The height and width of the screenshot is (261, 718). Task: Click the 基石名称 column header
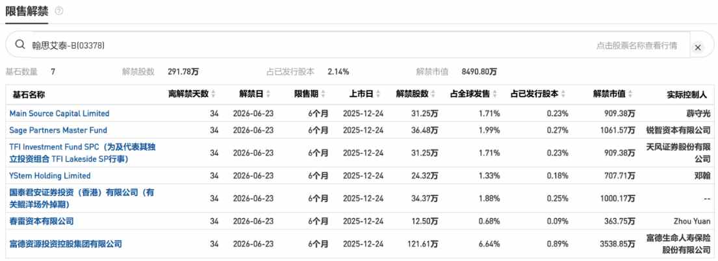29,94
